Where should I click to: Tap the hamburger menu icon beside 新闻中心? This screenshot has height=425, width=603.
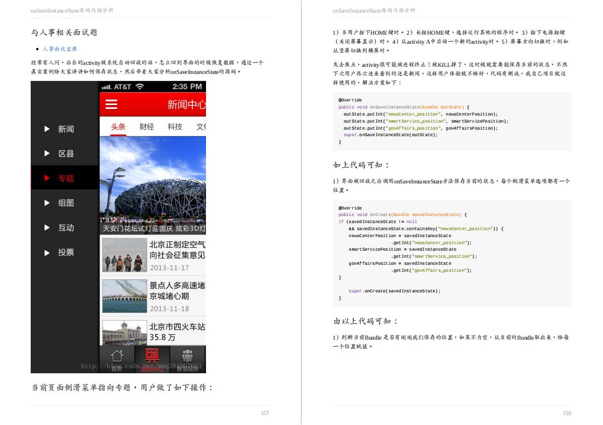111,104
